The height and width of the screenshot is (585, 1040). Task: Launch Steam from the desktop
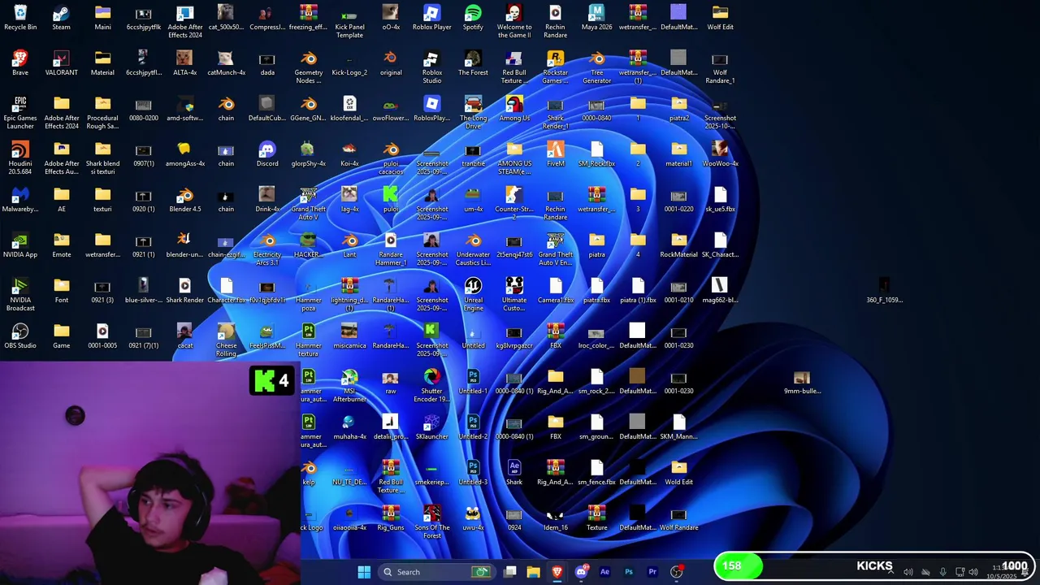click(62, 18)
